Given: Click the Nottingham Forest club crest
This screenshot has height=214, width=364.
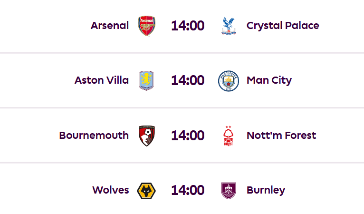Looking at the screenshot, I should pos(229,136).
